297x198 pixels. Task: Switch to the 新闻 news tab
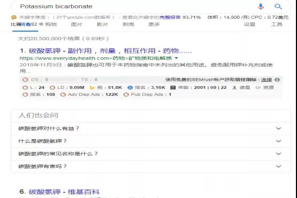[128, 24]
